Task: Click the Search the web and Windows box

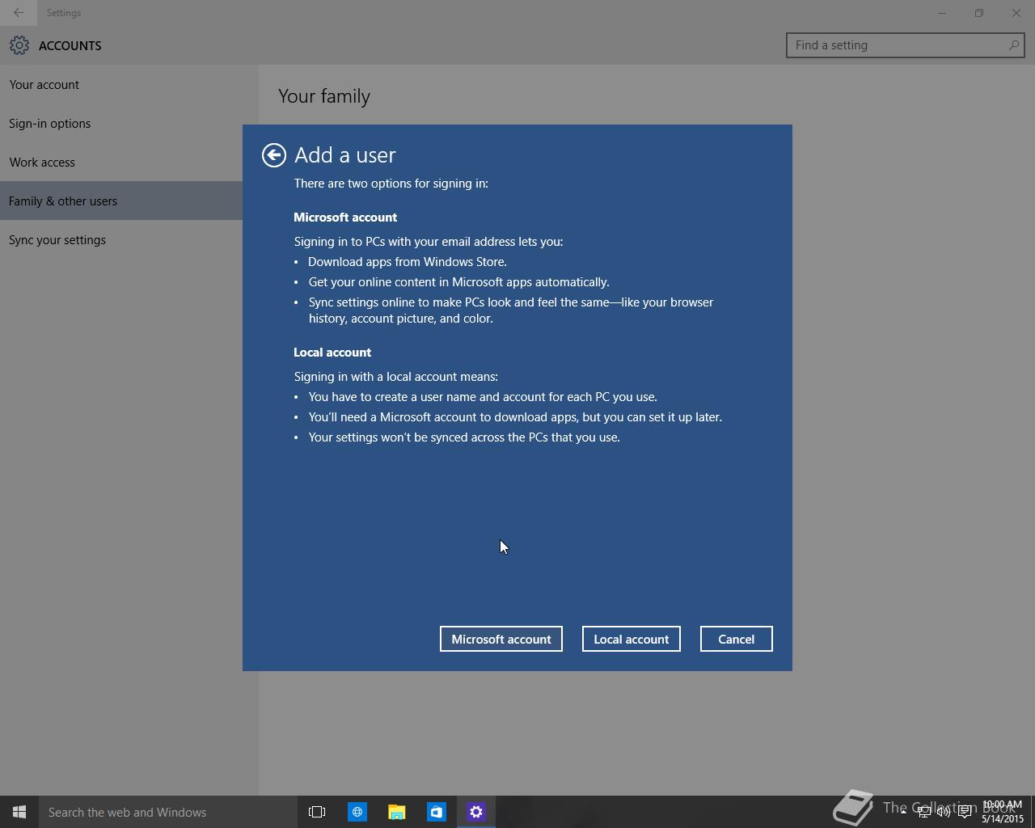Action: click(x=168, y=812)
